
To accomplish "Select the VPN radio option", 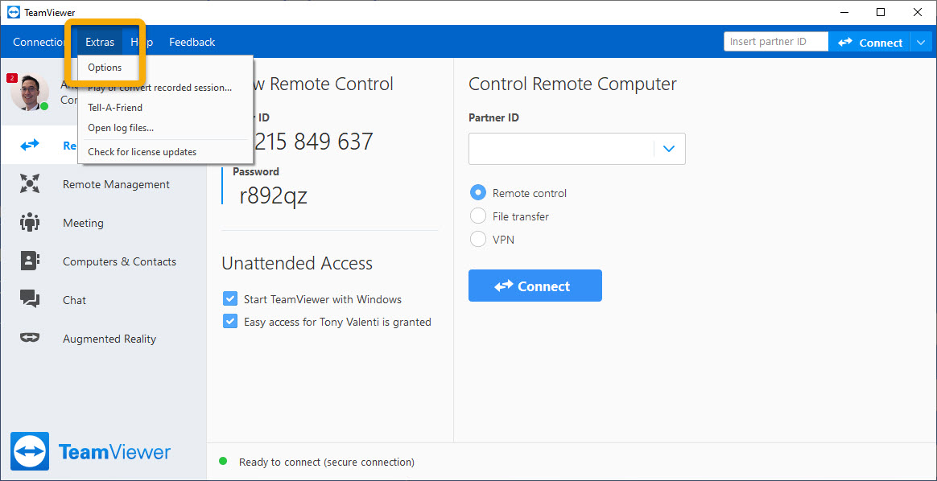I will (478, 240).
